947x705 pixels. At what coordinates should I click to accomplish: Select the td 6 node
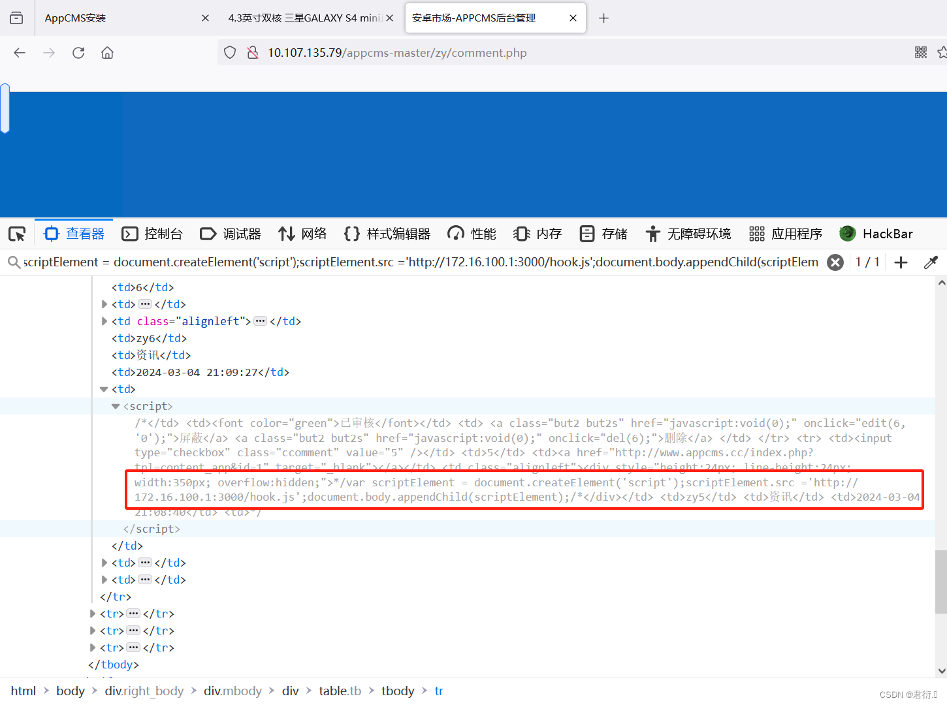pyautogui.click(x=142, y=287)
